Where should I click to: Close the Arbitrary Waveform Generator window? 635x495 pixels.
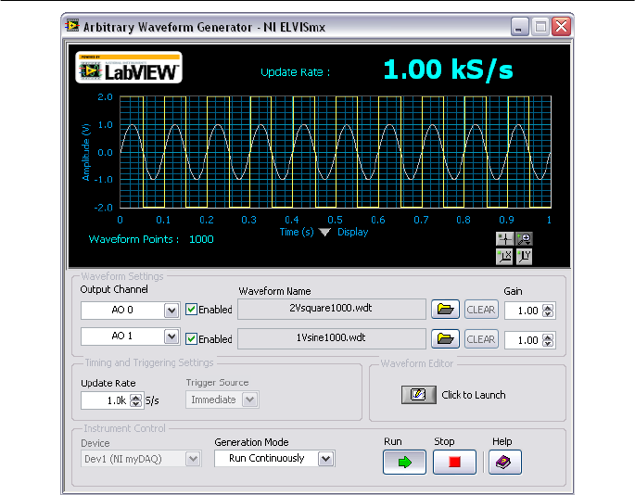561,27
